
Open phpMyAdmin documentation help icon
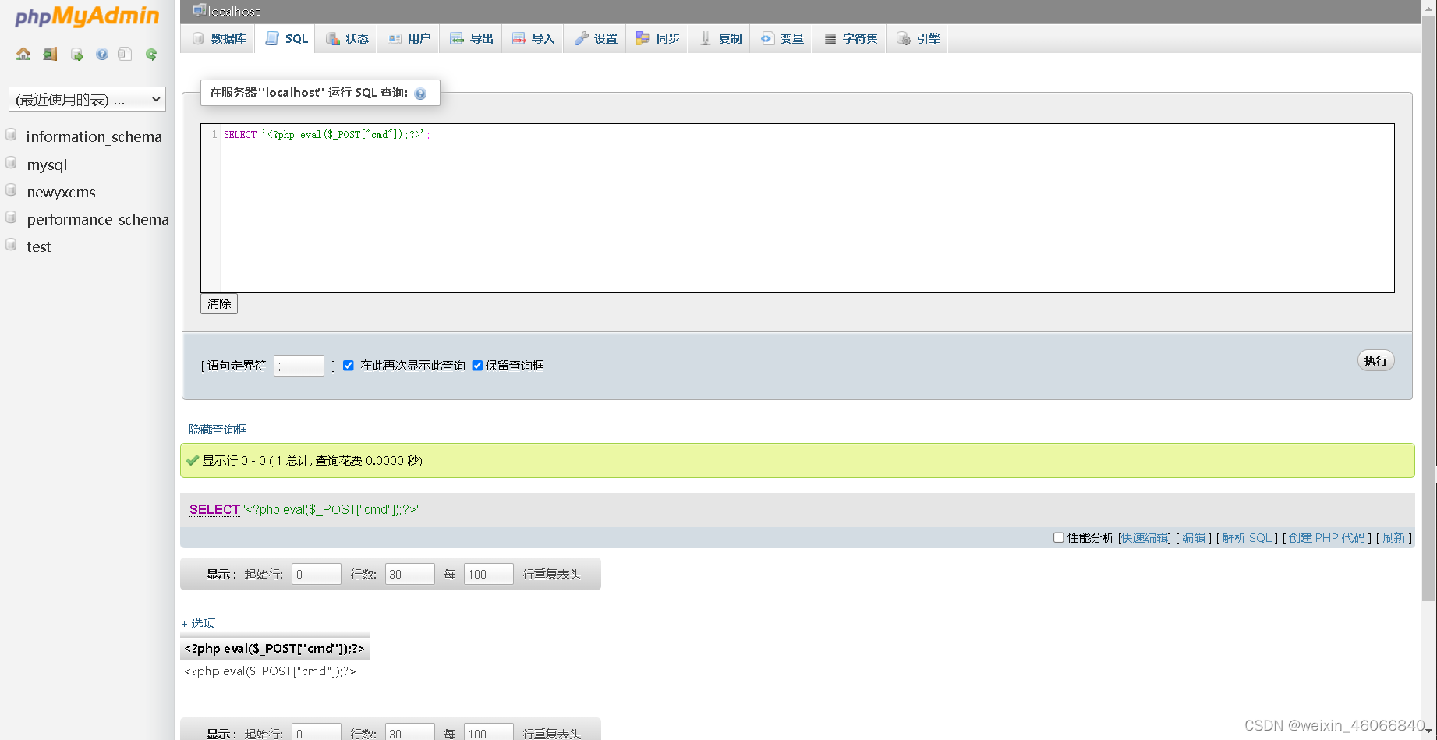(102, 54)
